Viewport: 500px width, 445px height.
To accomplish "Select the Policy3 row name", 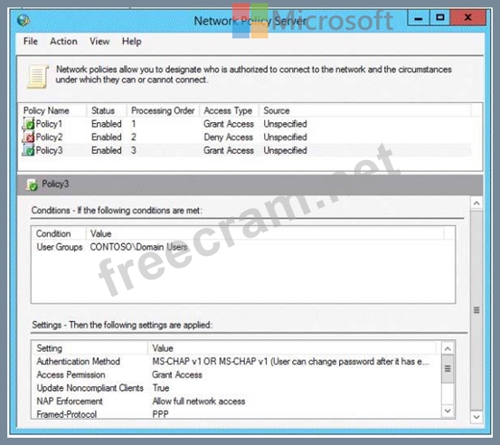I will pyautogui.click(x=49, y=150).
